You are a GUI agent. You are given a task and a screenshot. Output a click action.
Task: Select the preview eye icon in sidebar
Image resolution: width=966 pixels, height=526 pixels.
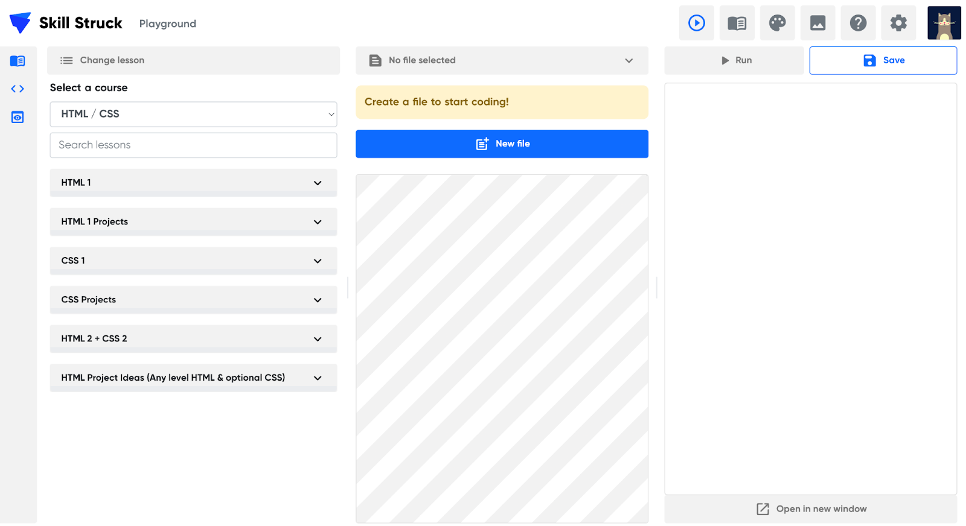click(x=18, y=117)
